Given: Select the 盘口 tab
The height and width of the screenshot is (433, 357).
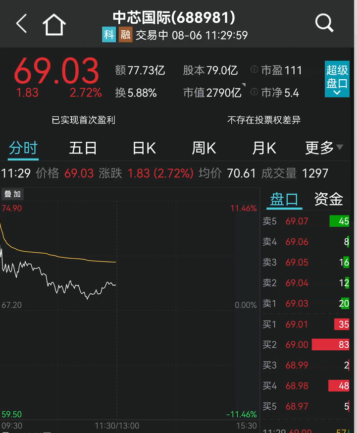Looking at the screenshot, I should tap(285, 199).
